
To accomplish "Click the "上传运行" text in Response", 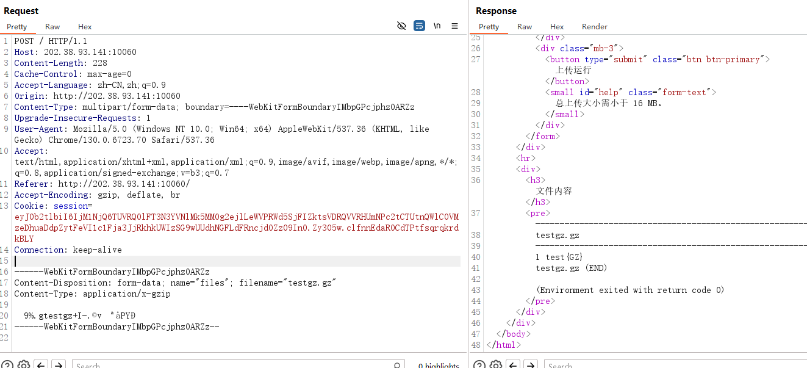I will (573, 70).
